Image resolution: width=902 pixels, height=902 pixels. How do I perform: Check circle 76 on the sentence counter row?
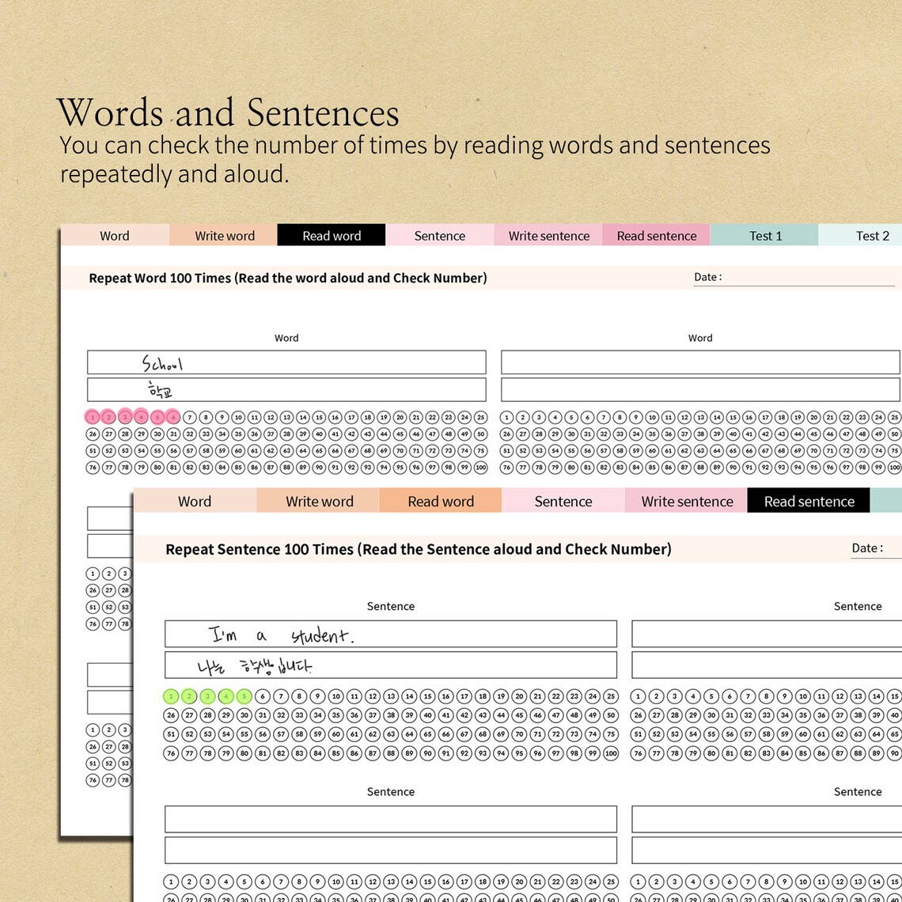tap(171, 753)
